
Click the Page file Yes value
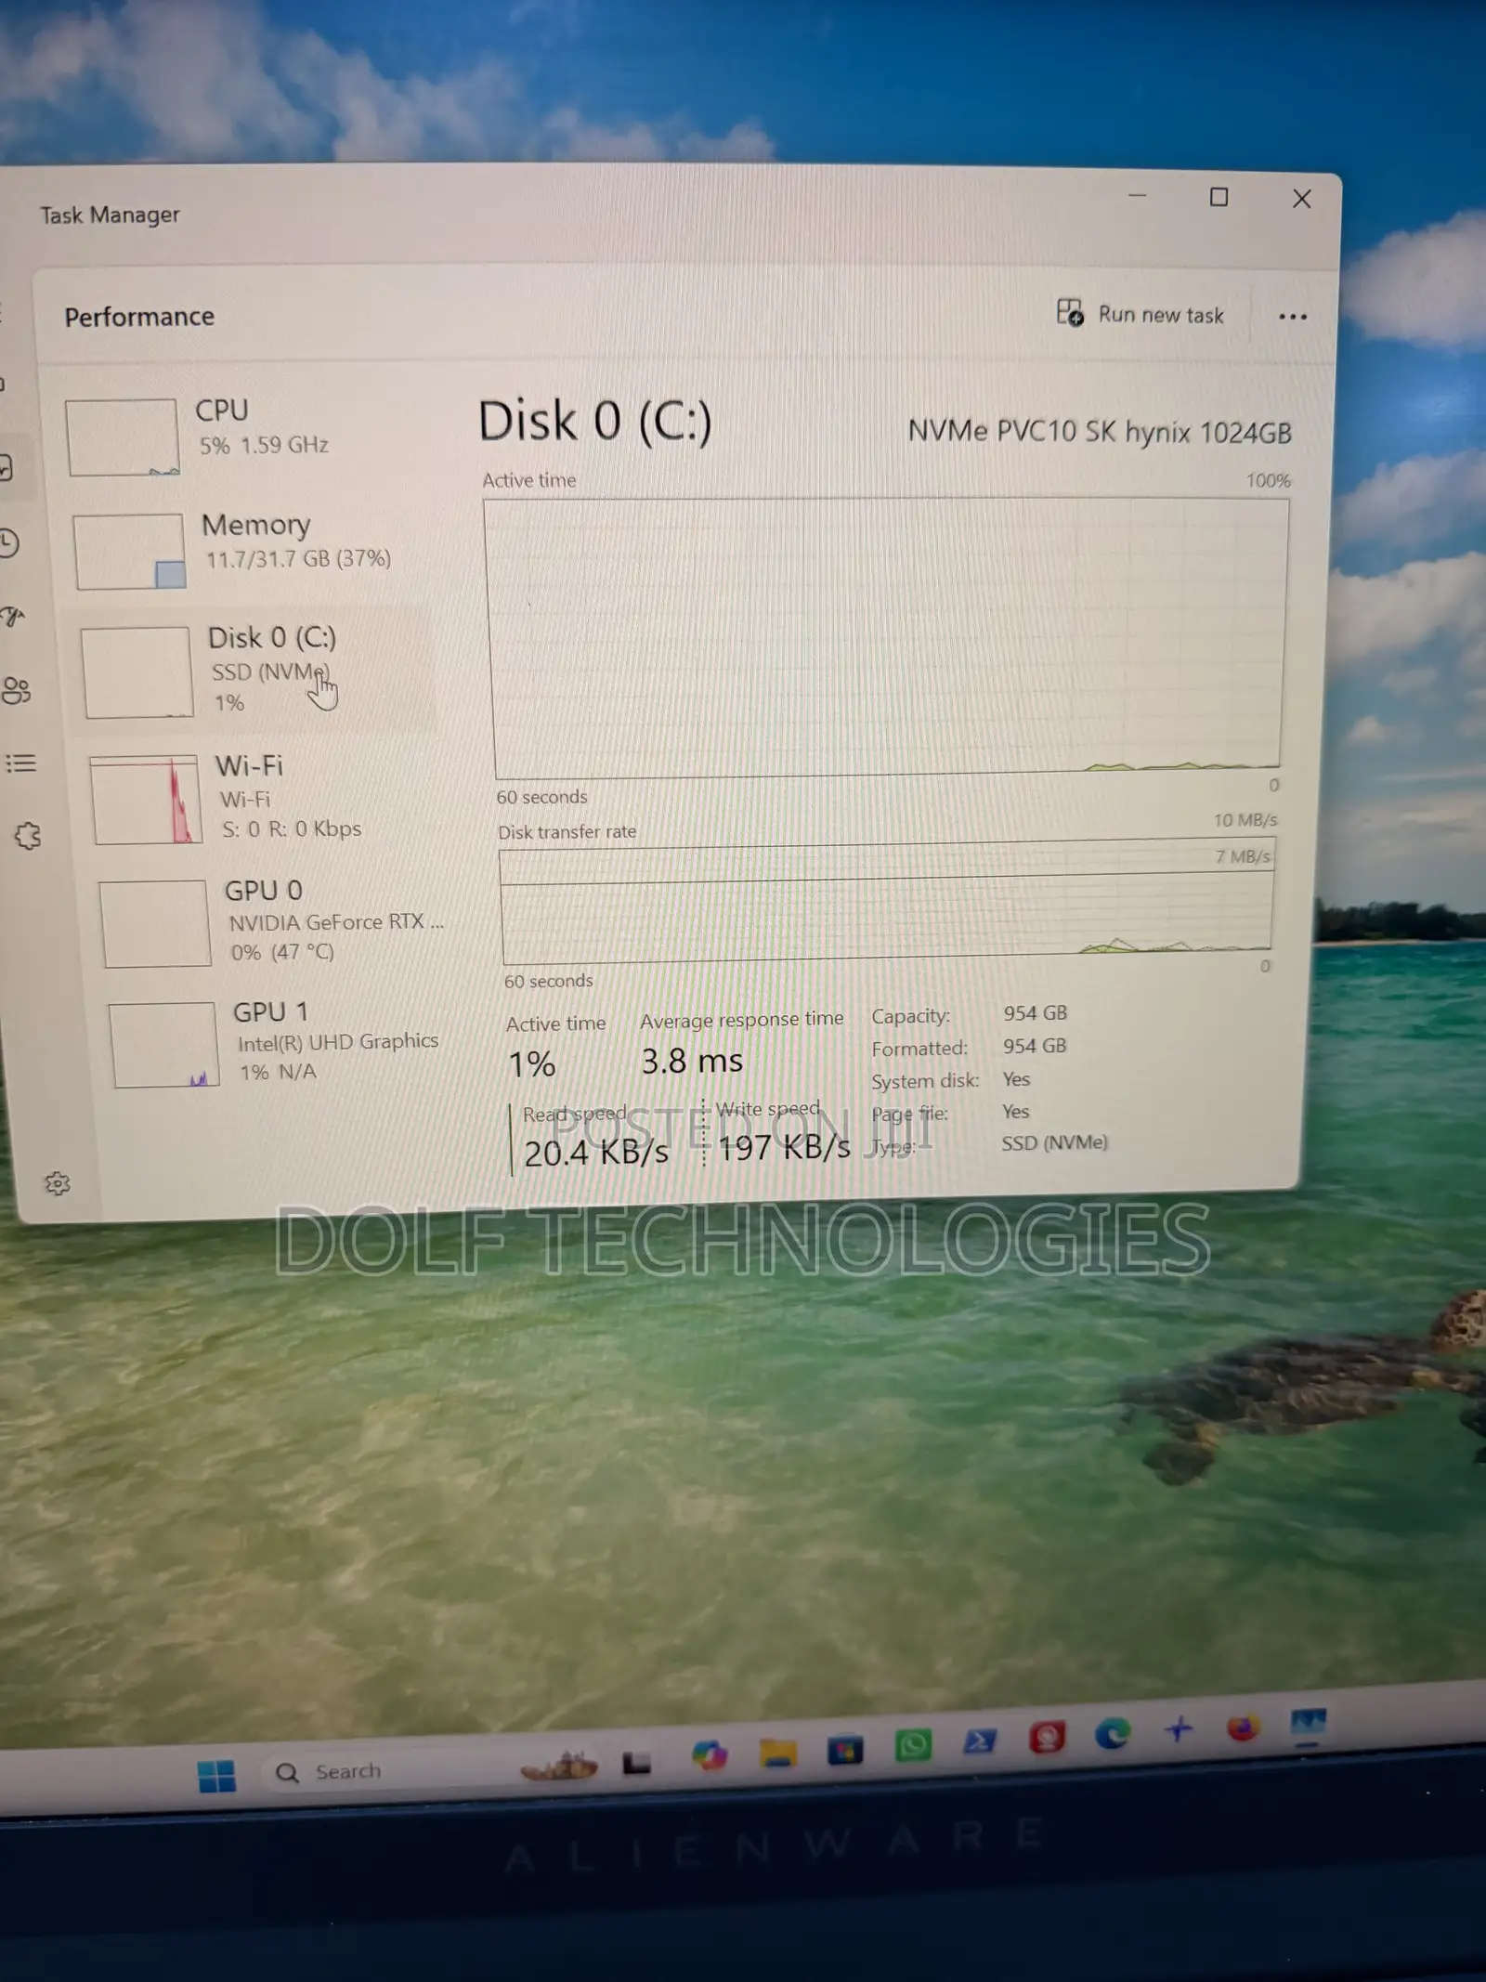(x=1015, y=1112)
